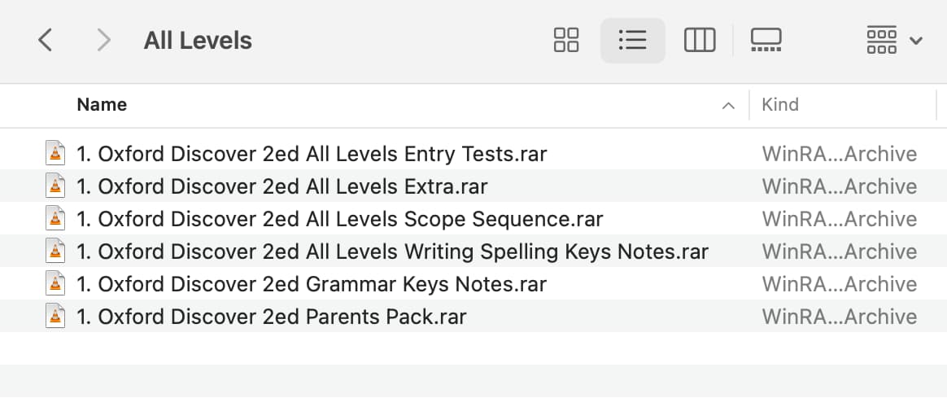Sort by the Name column header
This screenshot has width=947, height=420.
(x=102, y=104)
